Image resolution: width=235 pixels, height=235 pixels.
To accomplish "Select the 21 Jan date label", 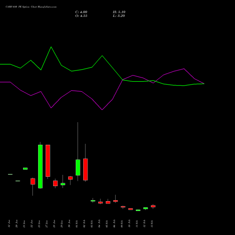I will [24, 224].
